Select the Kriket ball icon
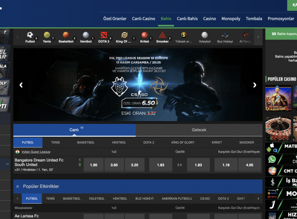This screenshot has width=297, height=219. click(144, 35)
